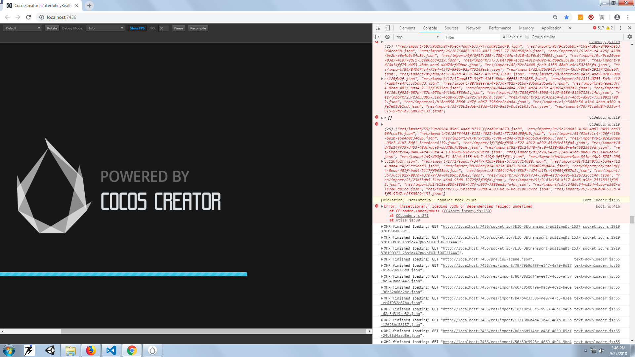Open the orange extension icon

[x=580, y=17]
